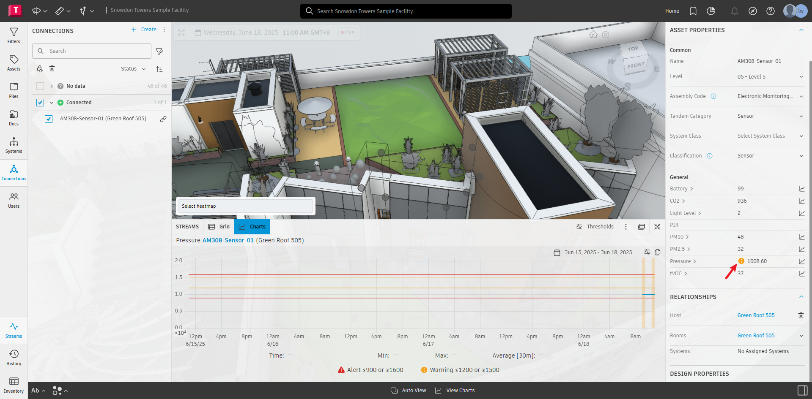Click the View Charts button
Screen dimensions: 812x399
pos(455,391)
